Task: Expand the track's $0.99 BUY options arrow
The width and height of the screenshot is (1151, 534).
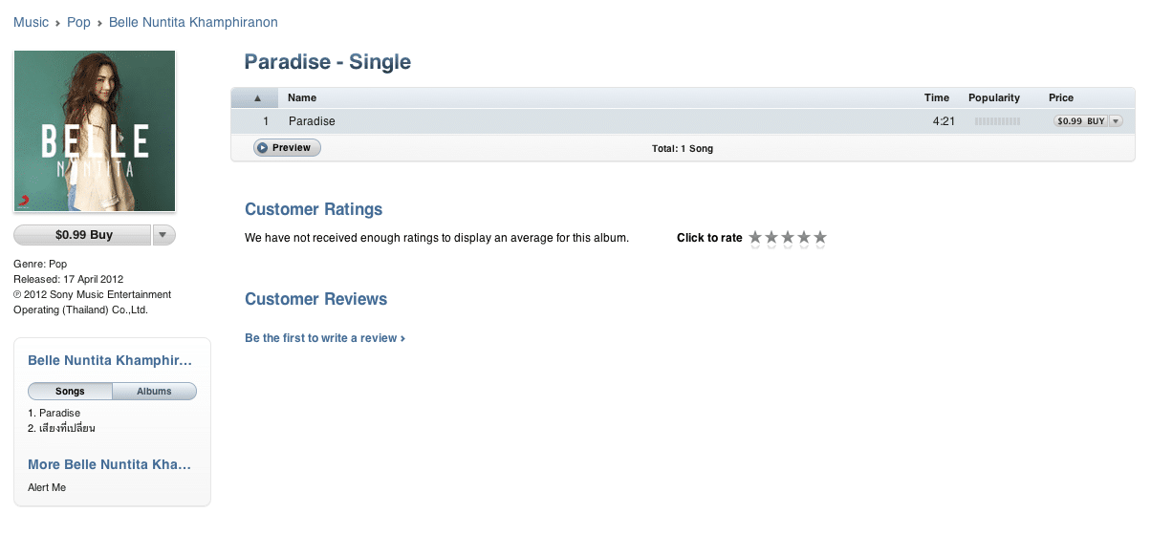Action: point(1116,121)
